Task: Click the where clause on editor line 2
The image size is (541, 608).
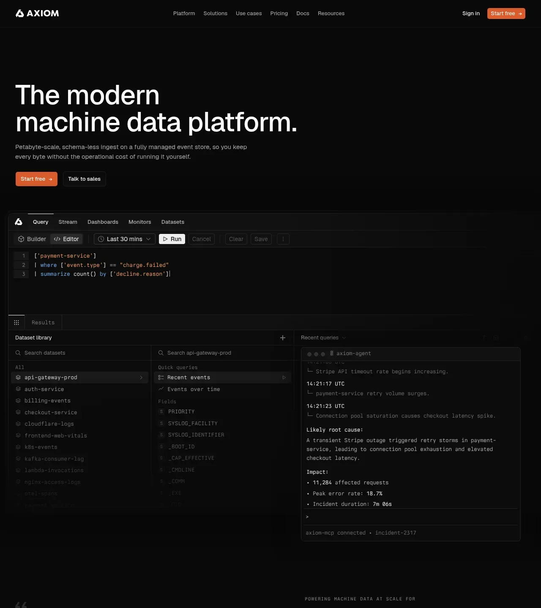Action: coord(101,265)
